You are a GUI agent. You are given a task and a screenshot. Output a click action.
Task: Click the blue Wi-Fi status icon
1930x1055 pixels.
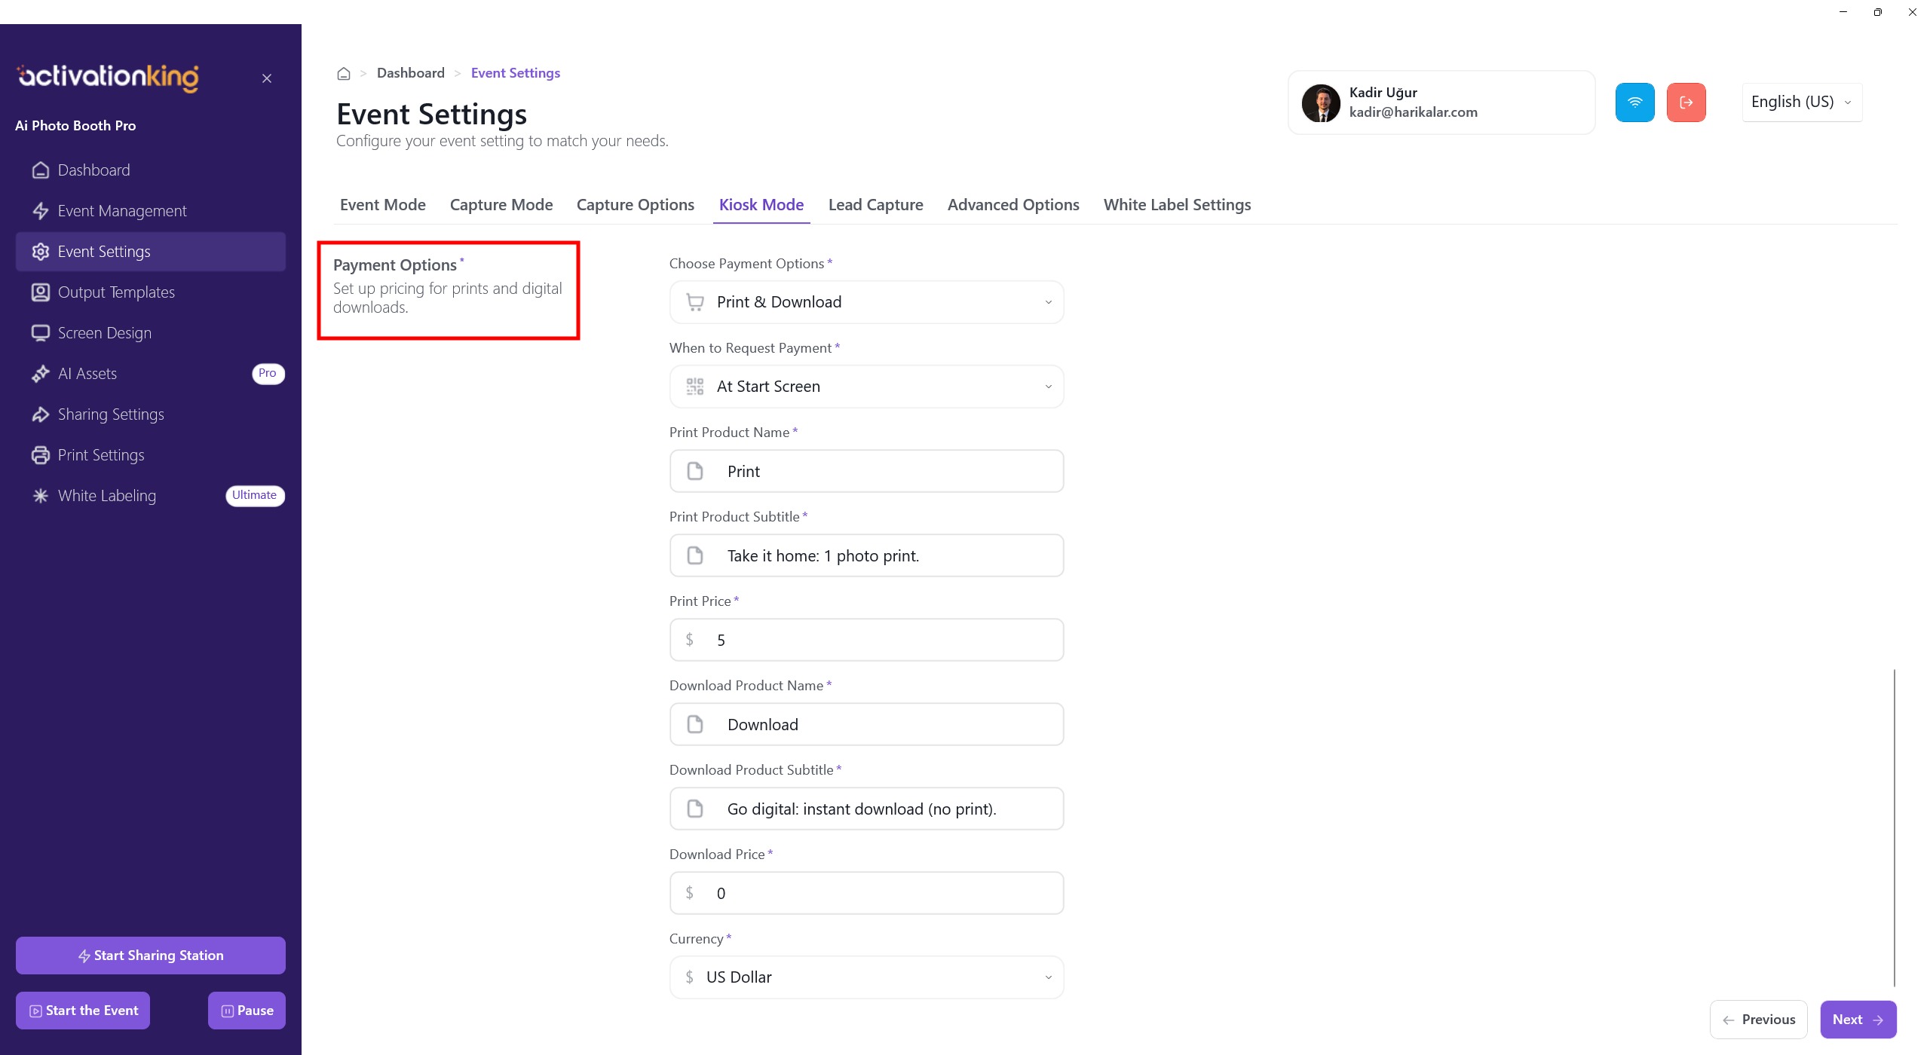click(x=1634, y=102)
